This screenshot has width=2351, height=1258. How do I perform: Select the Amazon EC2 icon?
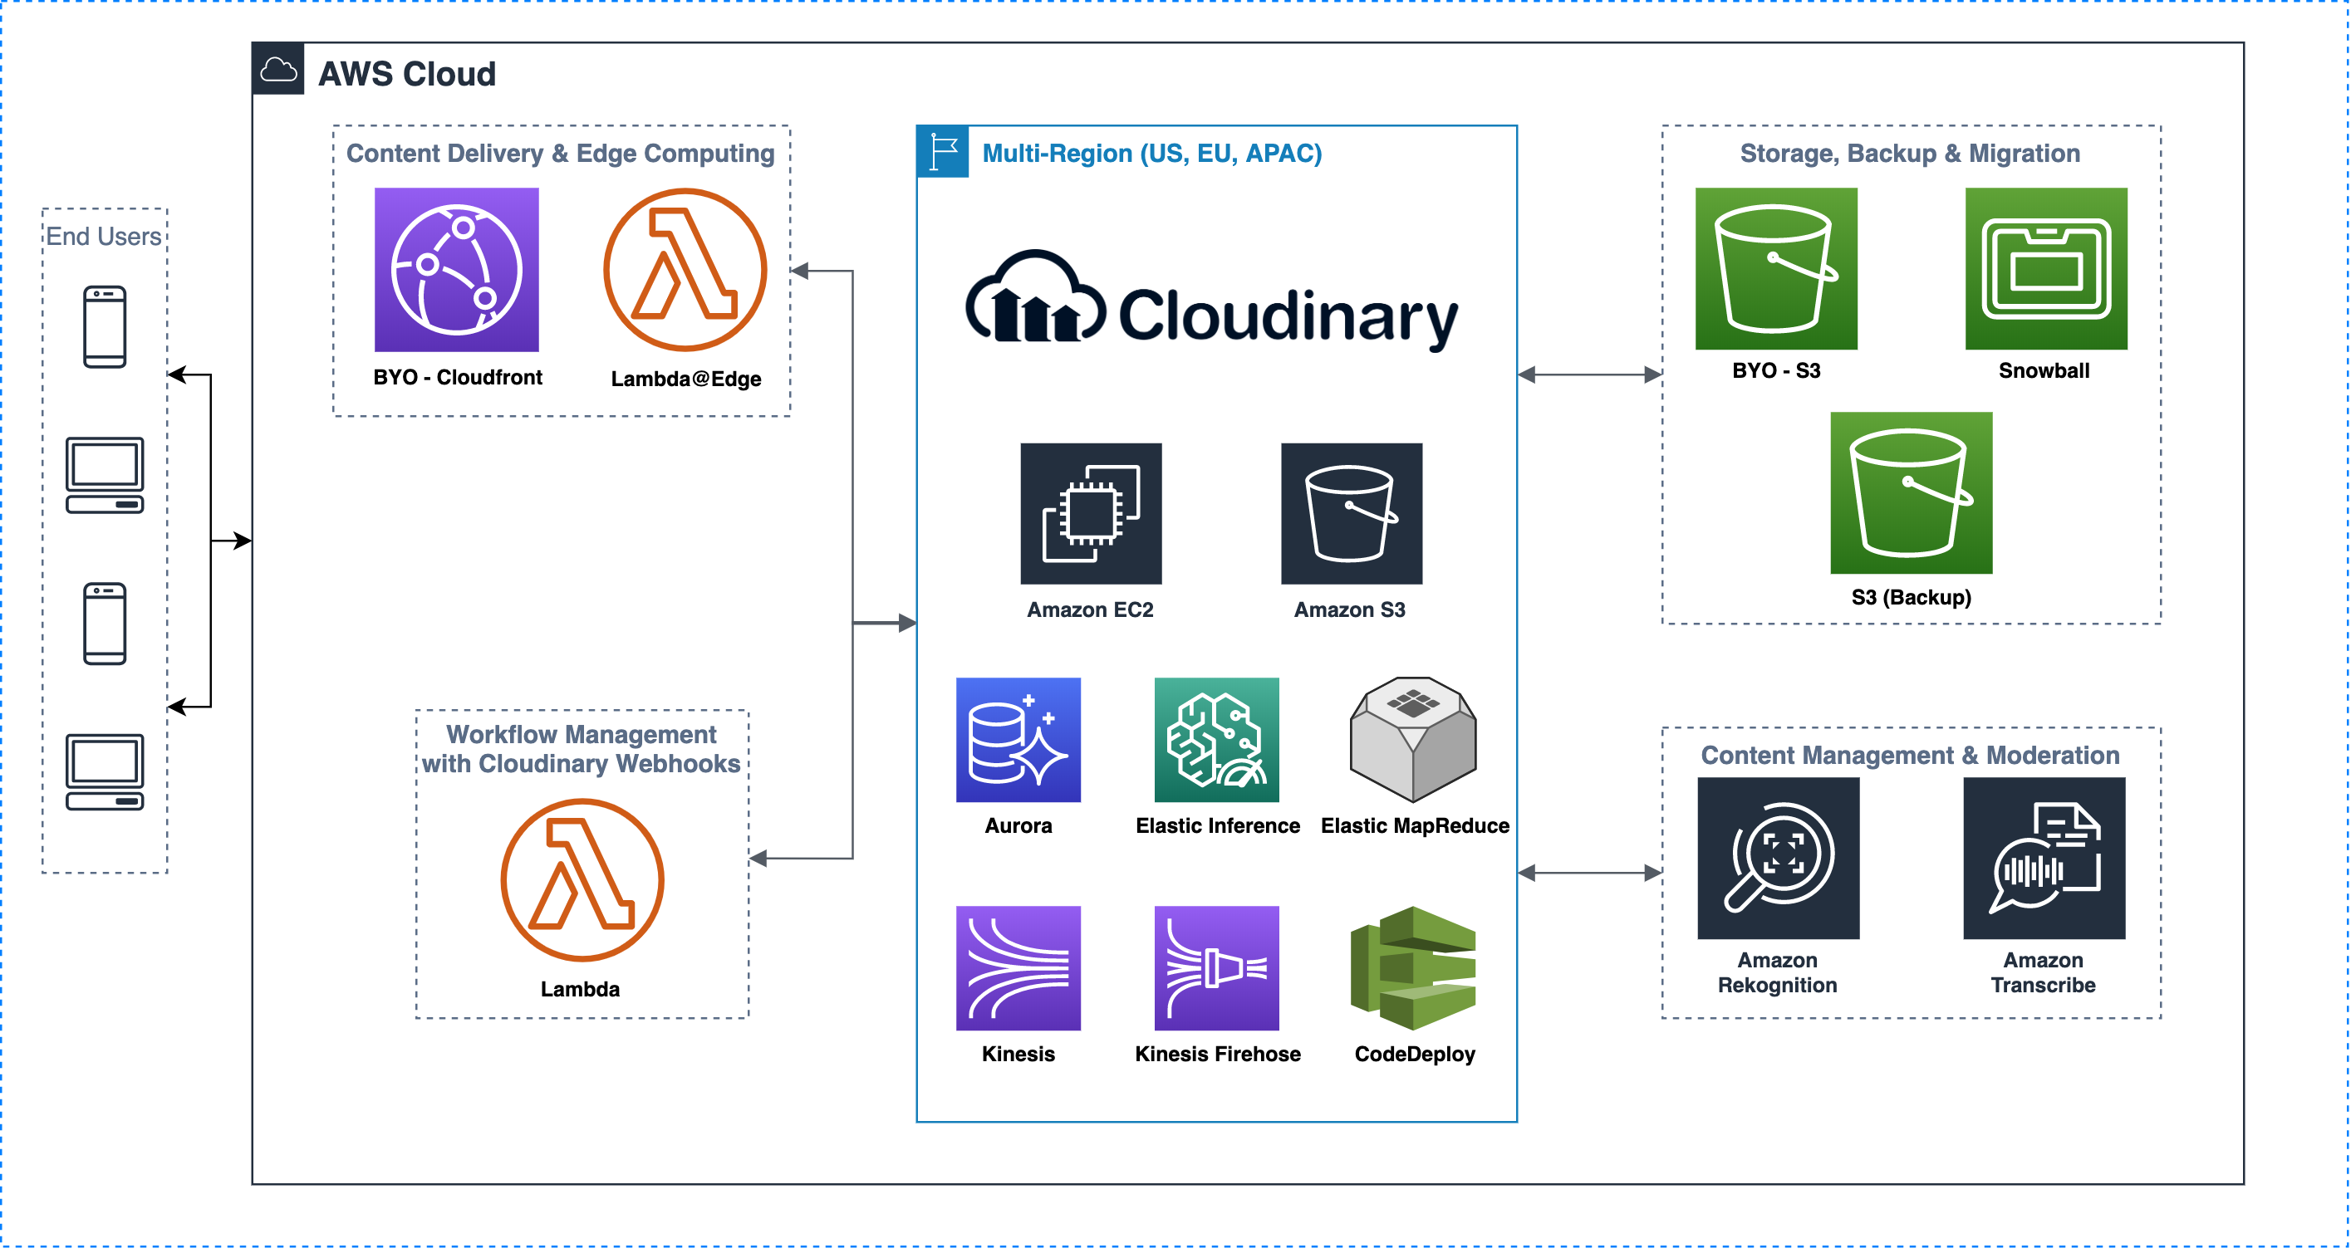tap(1091, 514)
